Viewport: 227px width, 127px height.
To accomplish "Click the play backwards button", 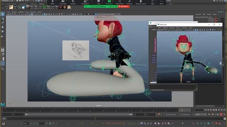I will pyautogui.click(x=214, y=110).
